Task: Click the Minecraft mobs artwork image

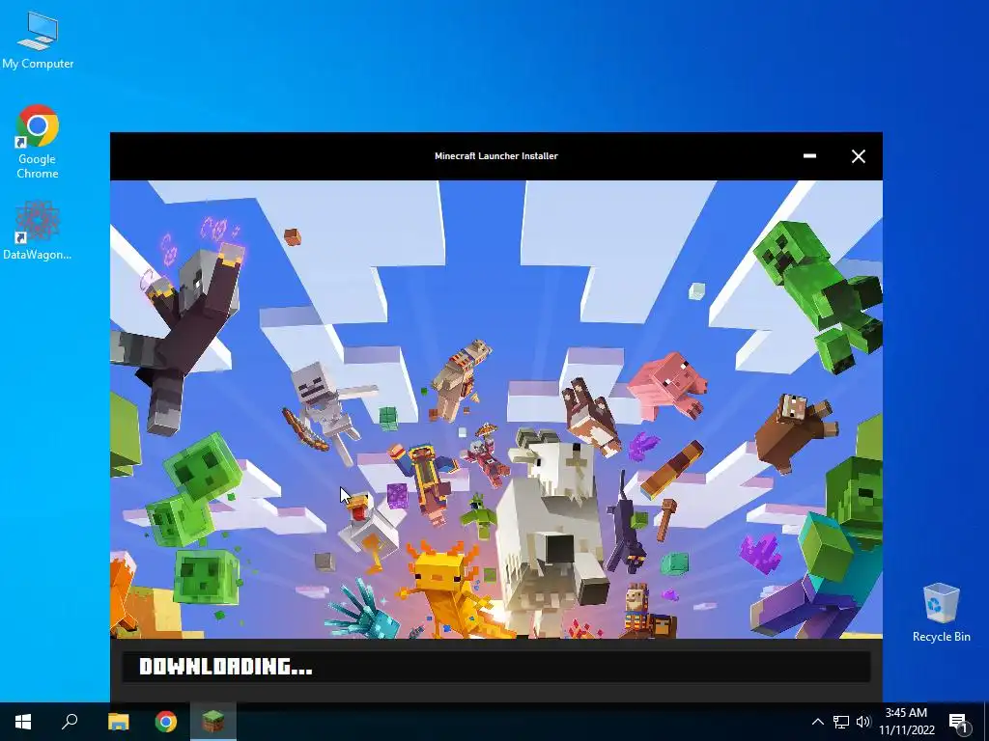Action: pos(496,409)
